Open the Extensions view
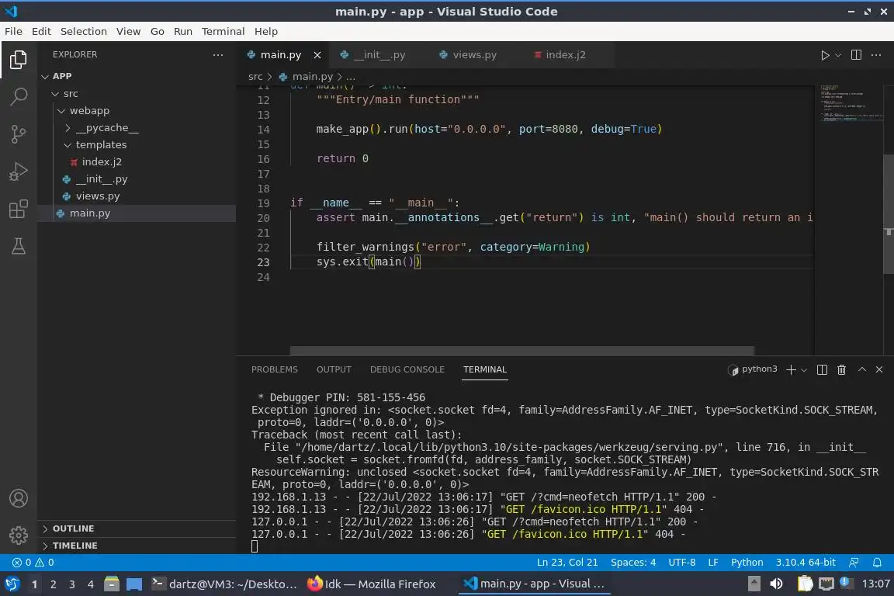894x596 pixels. pos(19,209)
